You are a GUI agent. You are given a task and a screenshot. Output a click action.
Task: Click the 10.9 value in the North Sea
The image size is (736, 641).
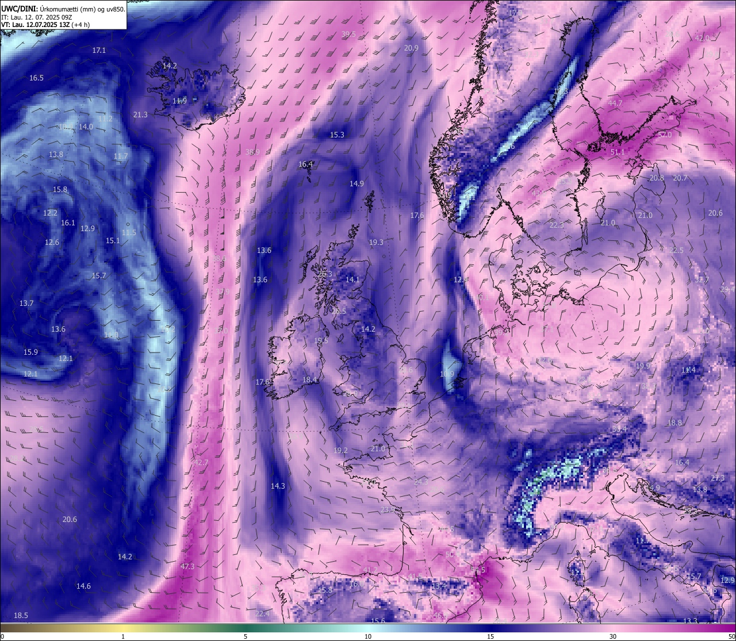coord(447,374)
